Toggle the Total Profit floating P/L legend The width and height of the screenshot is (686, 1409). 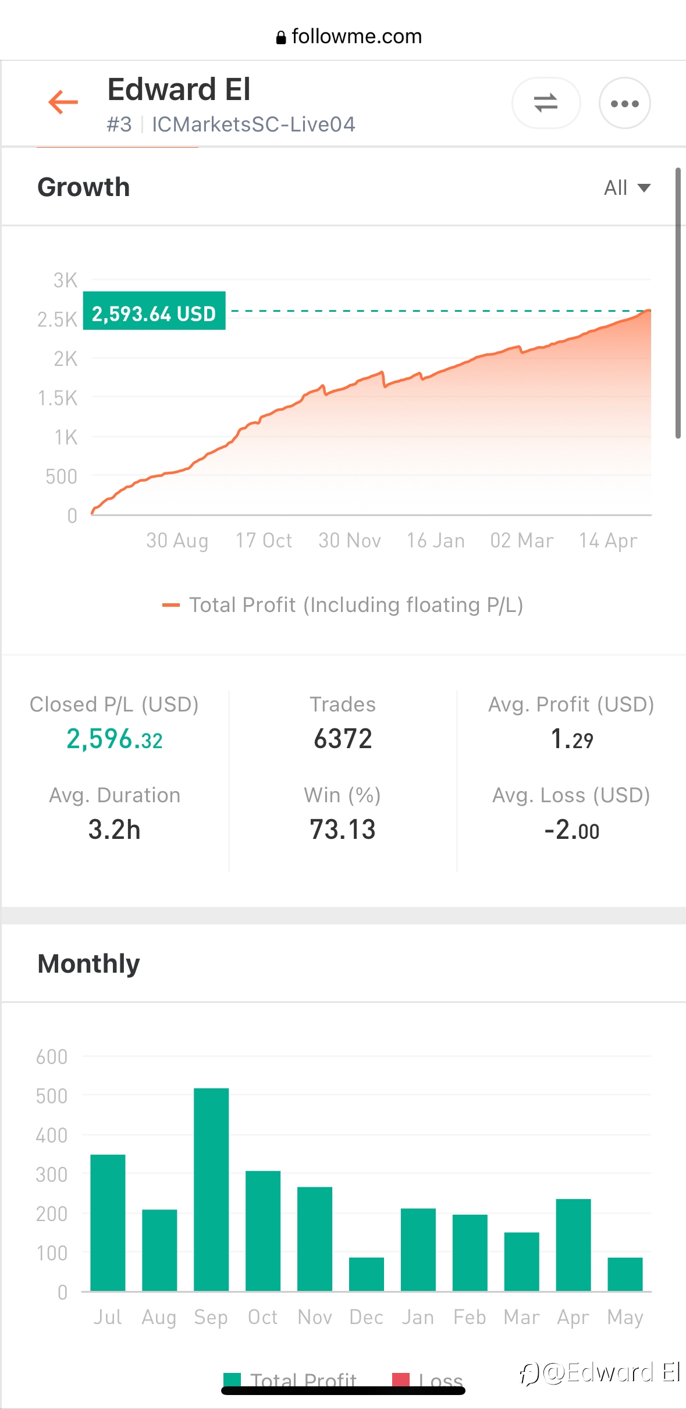(343, 605)
